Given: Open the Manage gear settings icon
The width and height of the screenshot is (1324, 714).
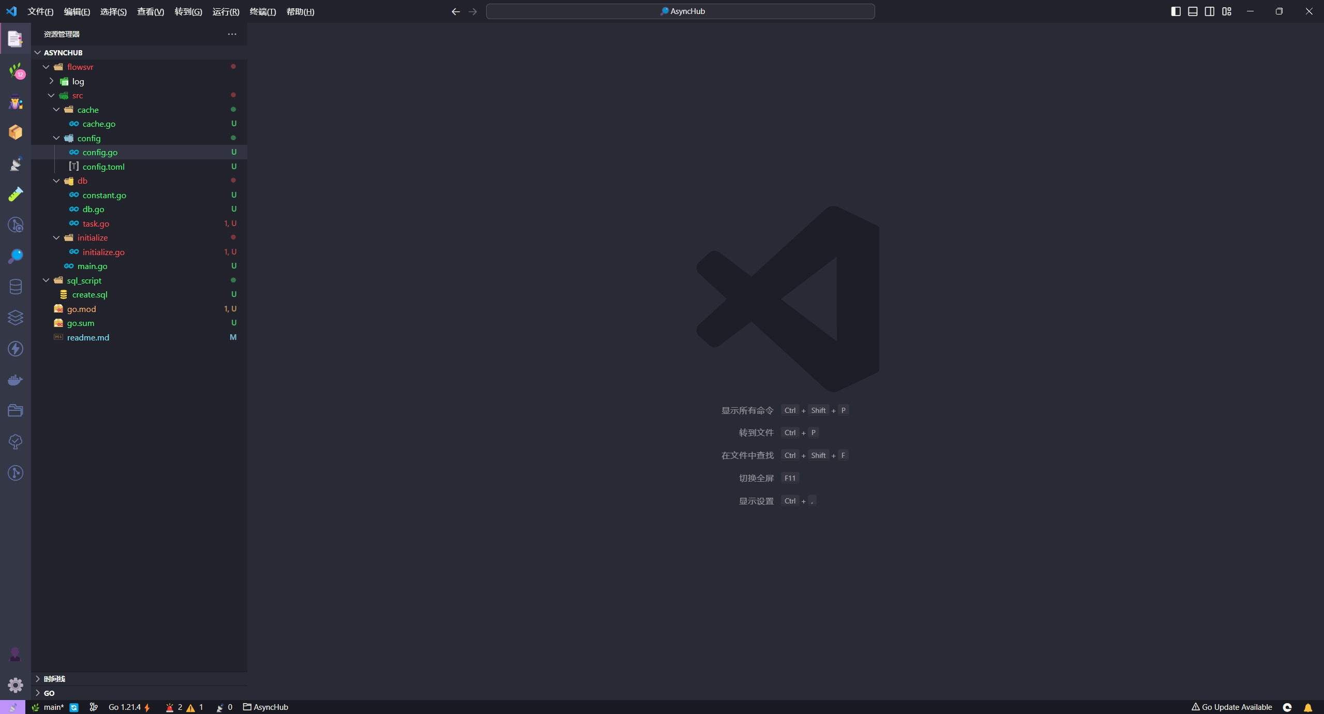Looking at the screenshot, I should (x=16, y=685).
